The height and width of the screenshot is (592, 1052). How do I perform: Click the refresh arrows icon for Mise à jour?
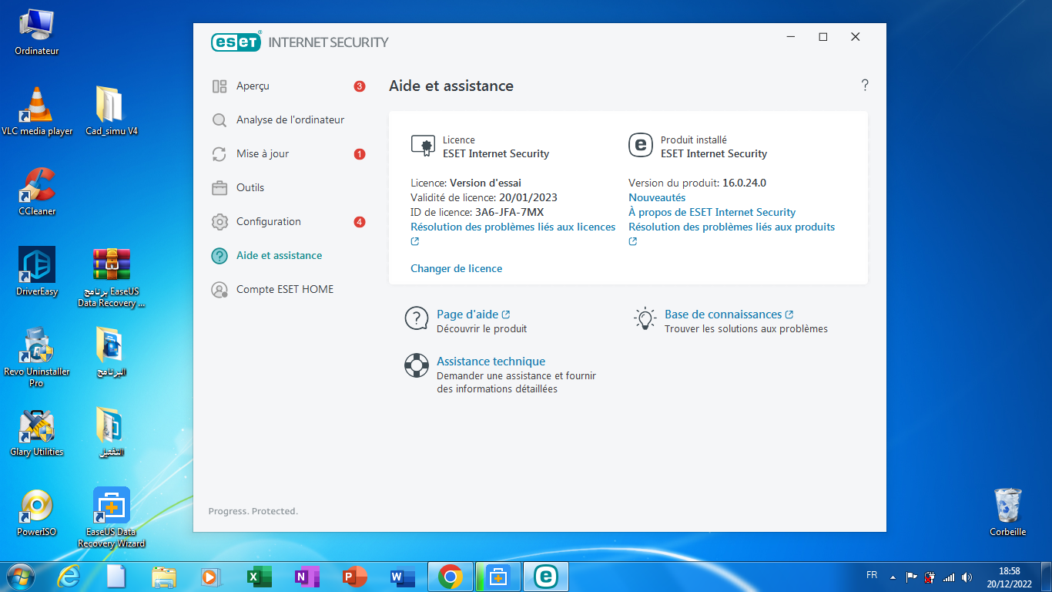(219, 154)
